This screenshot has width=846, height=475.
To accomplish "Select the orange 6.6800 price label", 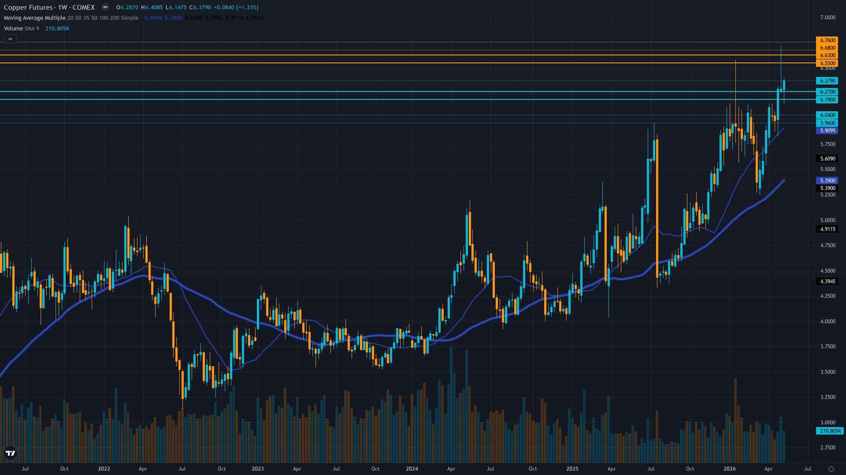I will point(827,48).
